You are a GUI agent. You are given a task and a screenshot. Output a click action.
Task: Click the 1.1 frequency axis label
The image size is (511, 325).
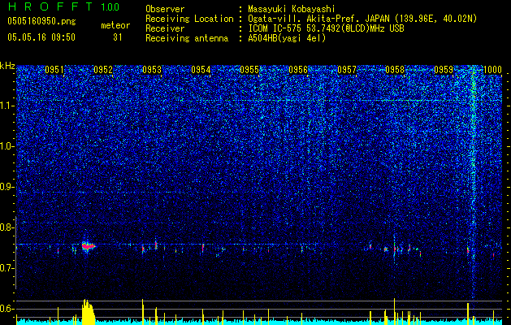pos(7,106)
